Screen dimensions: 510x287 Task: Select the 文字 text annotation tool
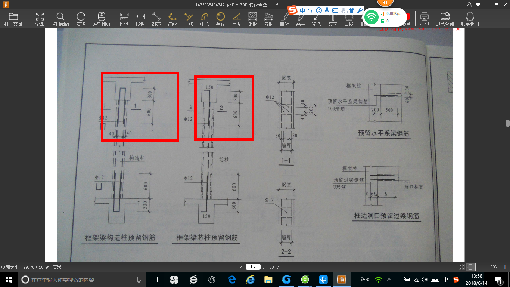click(333, 21)
